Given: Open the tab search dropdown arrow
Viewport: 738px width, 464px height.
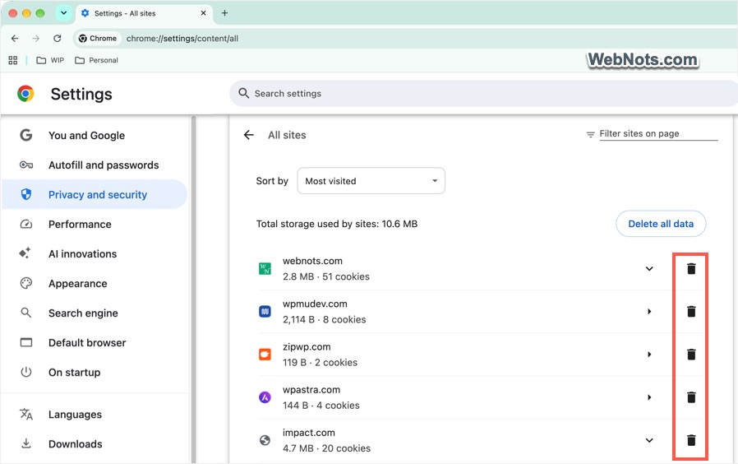Looking at the screenshot, I should [x=63, y=13].
